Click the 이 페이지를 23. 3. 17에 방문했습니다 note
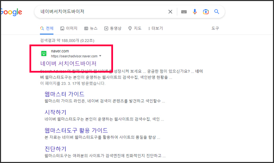This screenshot has height=163, width=274. [x=73, y=83]
